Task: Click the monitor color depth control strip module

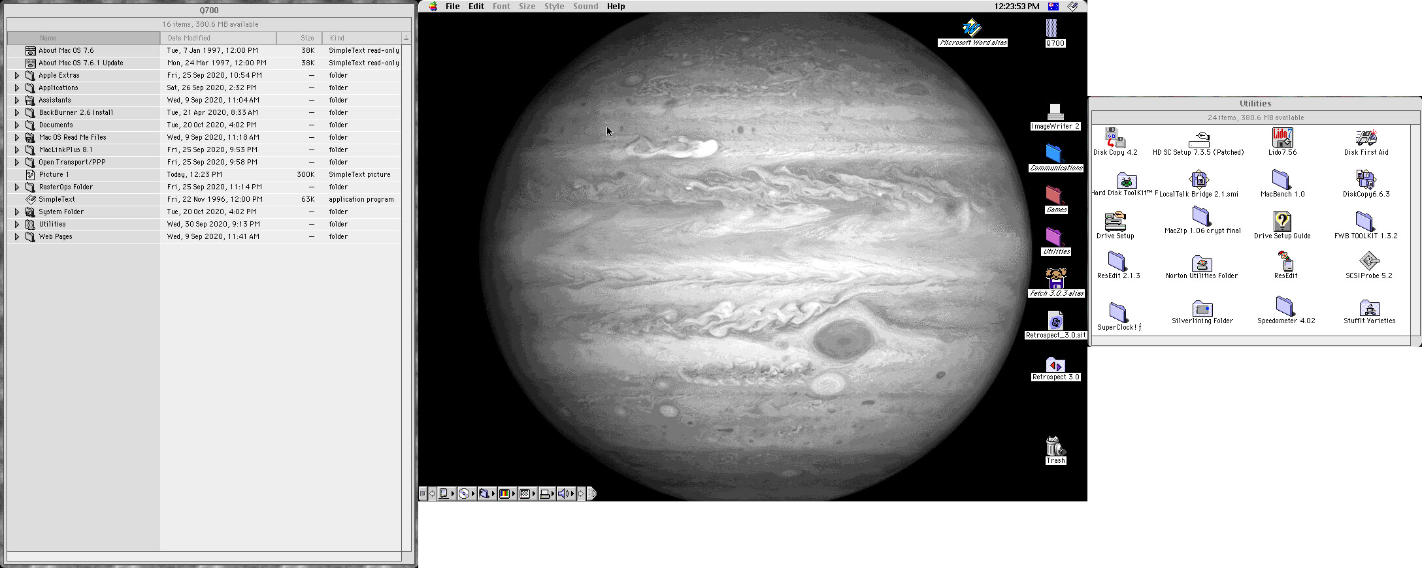Action: [x=504, y=494]
